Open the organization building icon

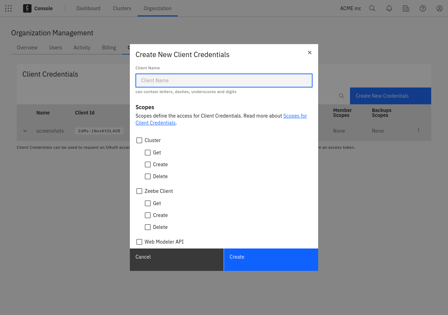(406, 8)
